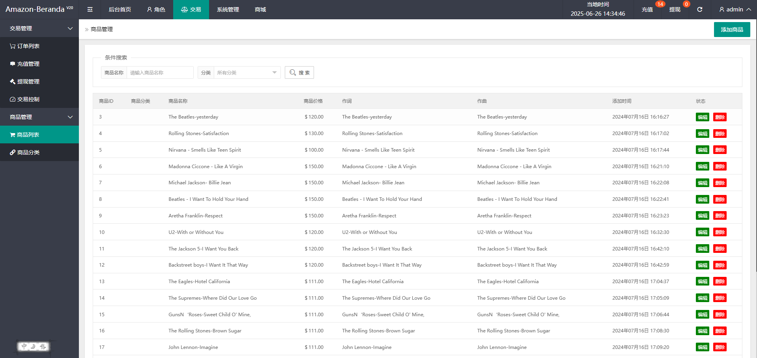Image resolution: width=757 pixels, height=358 pixels.
Task: Edit Madonna Ciccone - Like A Virgin row
Action: (703, 167)
